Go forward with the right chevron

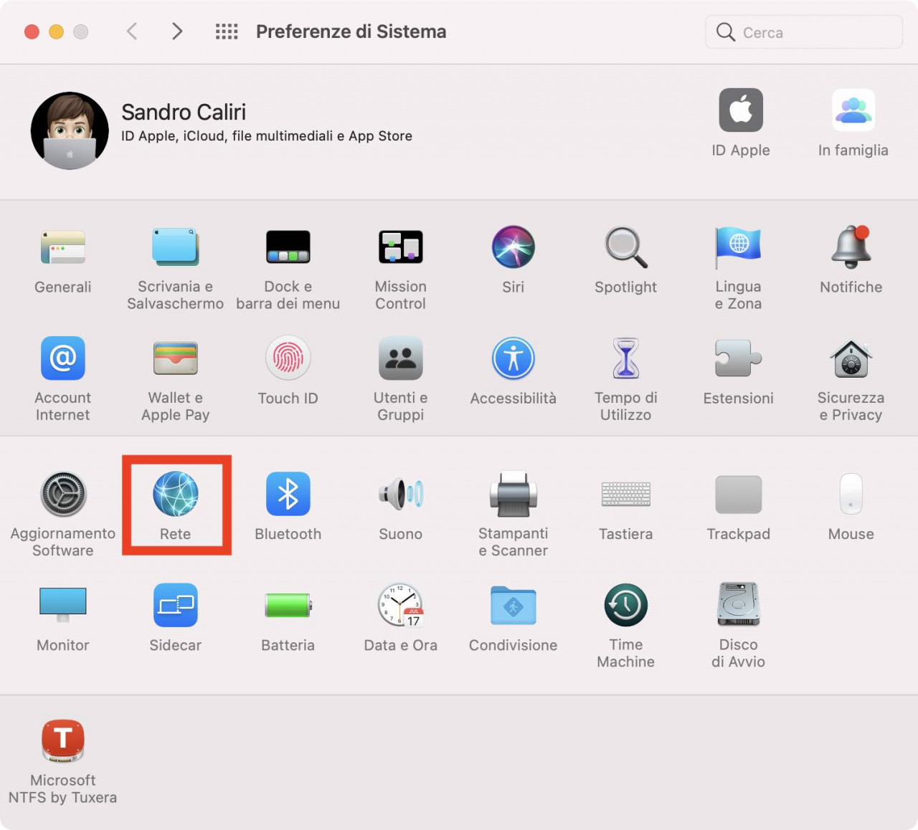click(x=177, y=32)
